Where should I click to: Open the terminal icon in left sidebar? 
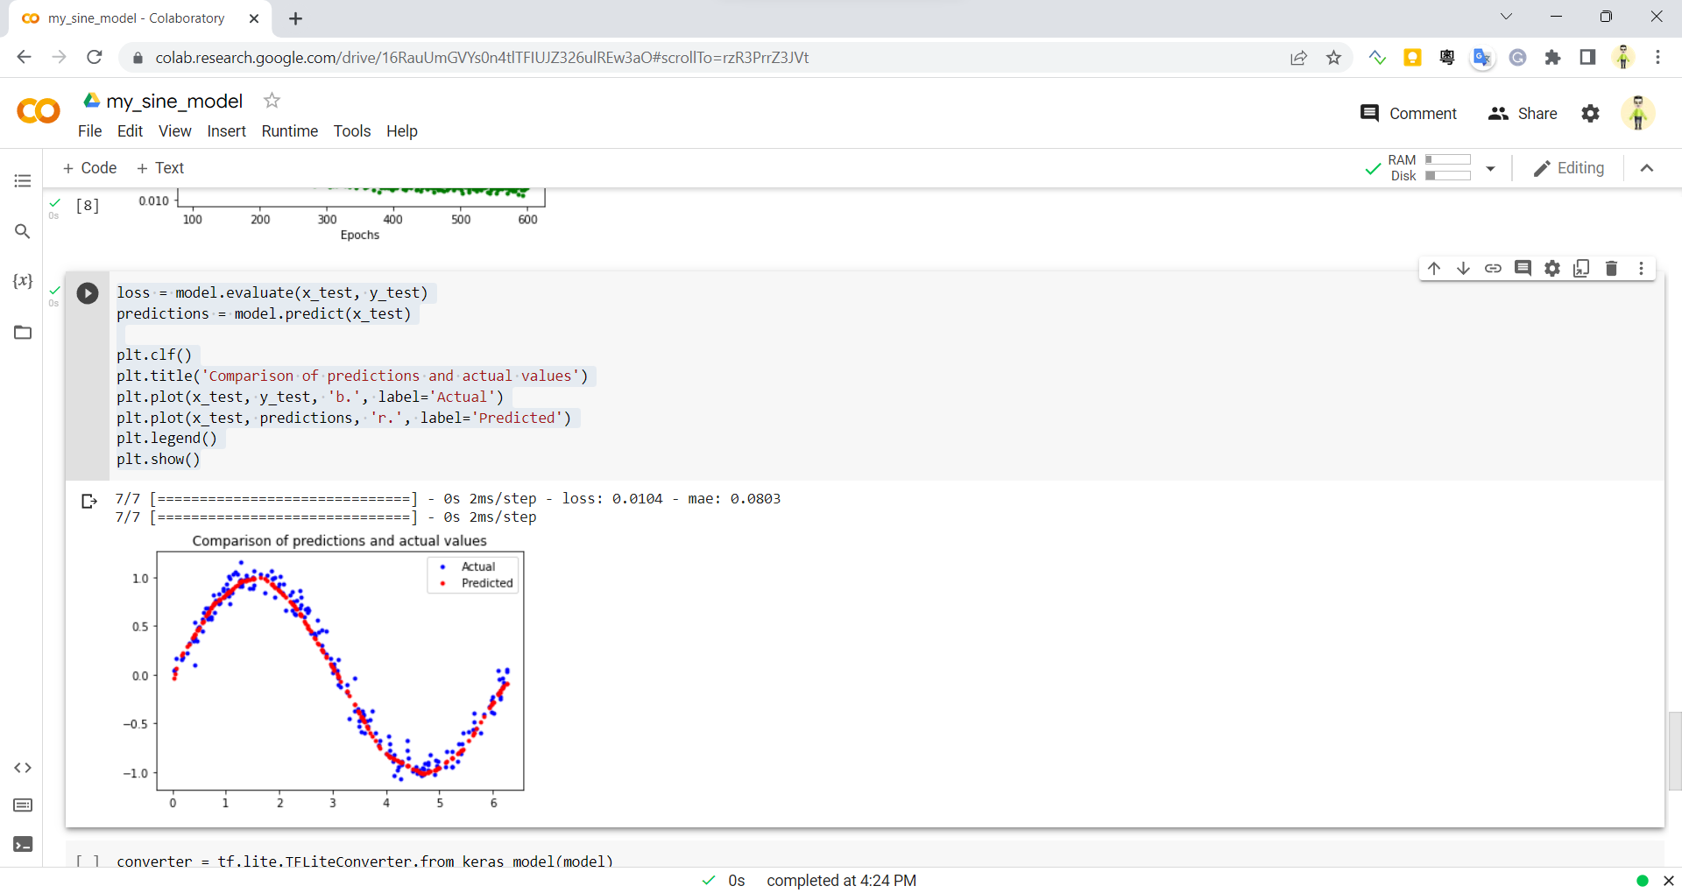click(x=23, y=844)
